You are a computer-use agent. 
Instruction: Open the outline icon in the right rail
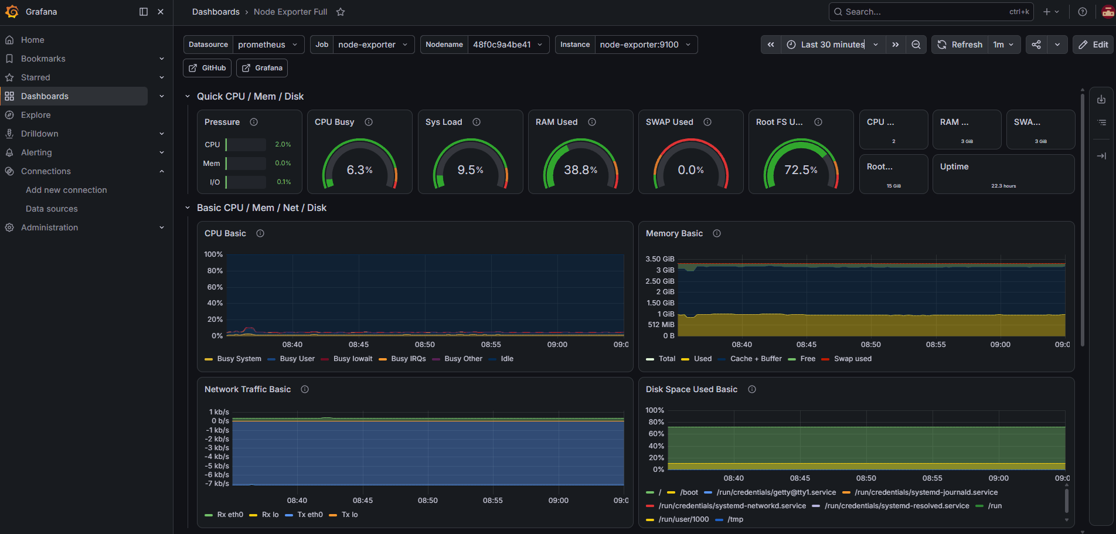1101,123
